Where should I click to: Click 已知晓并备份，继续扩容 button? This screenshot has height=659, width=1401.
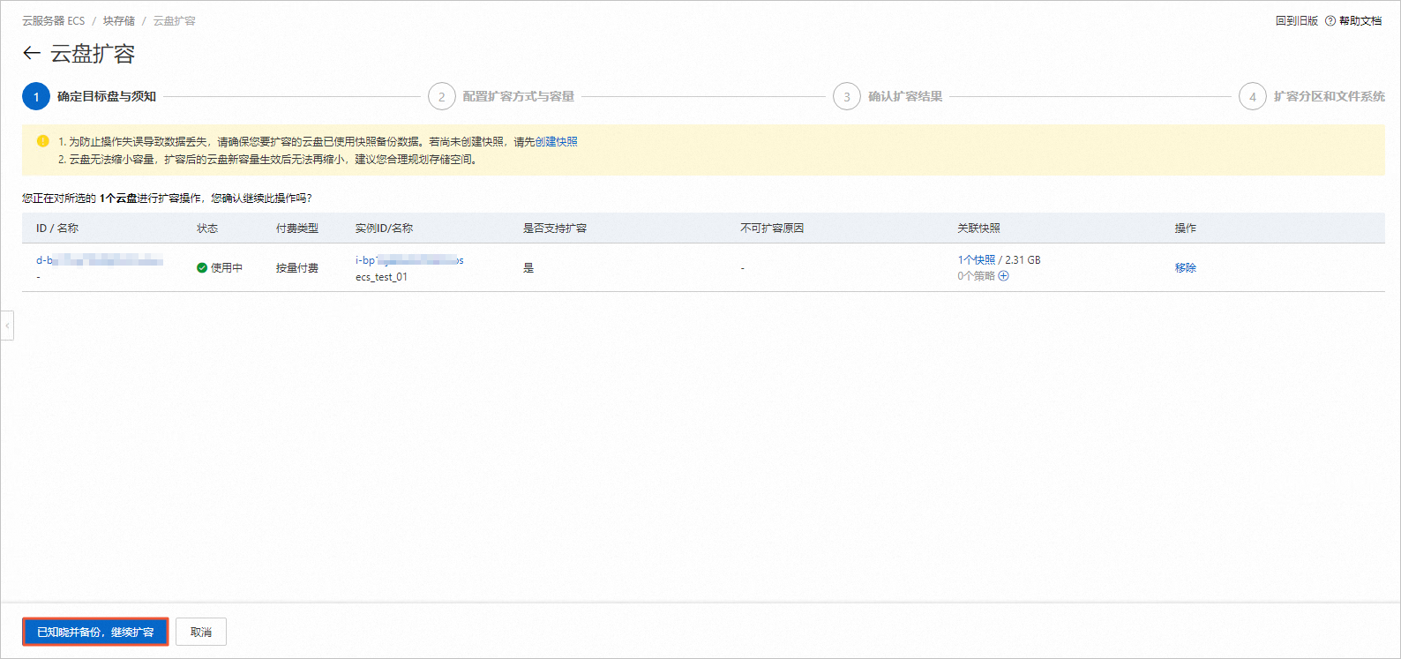[x=95, y=632]
